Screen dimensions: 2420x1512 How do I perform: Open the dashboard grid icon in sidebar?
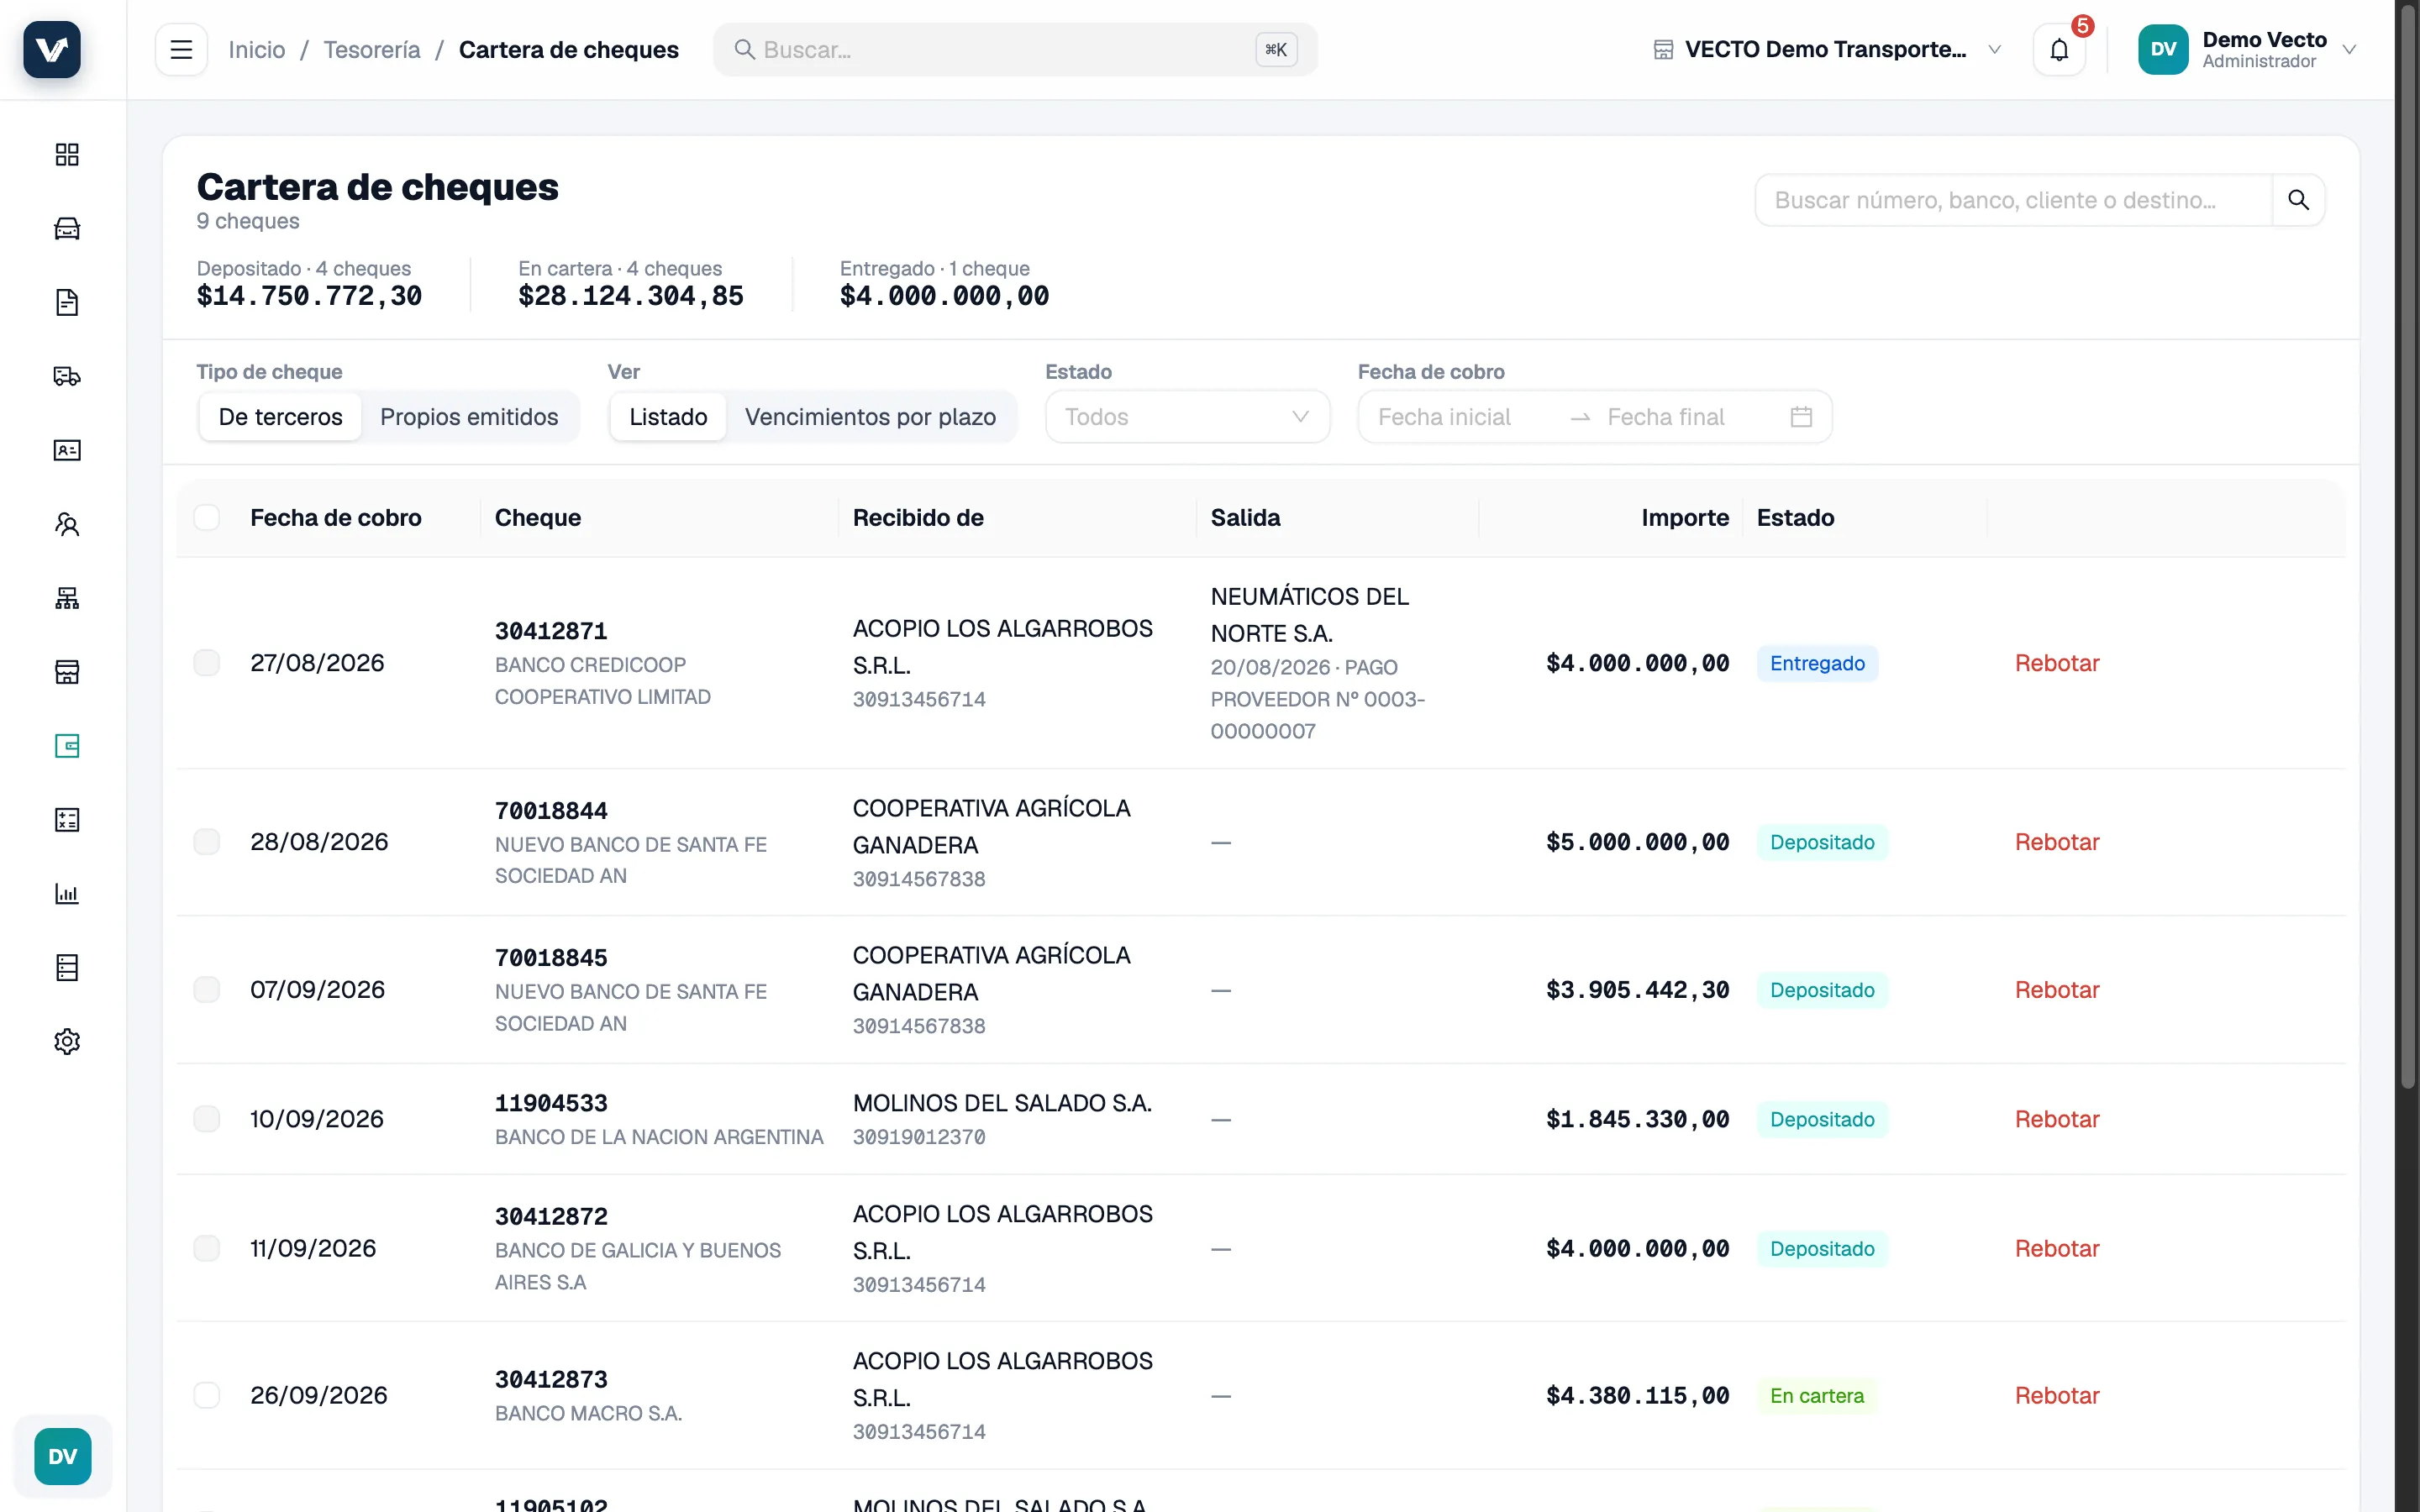[67, 154]
